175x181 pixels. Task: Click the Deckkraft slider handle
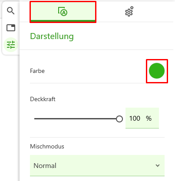click(119, 119)
